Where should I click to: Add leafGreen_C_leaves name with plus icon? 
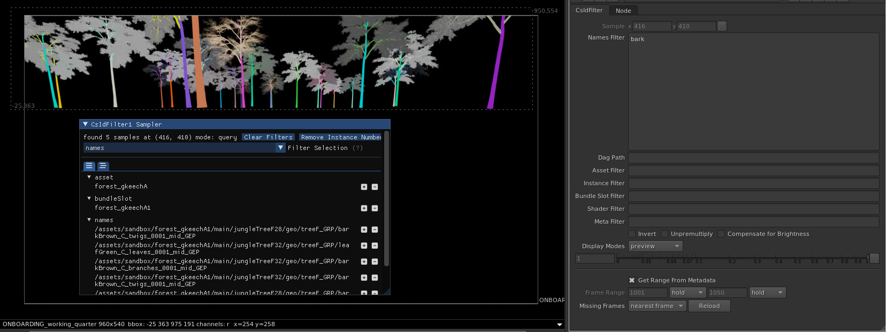364,246
